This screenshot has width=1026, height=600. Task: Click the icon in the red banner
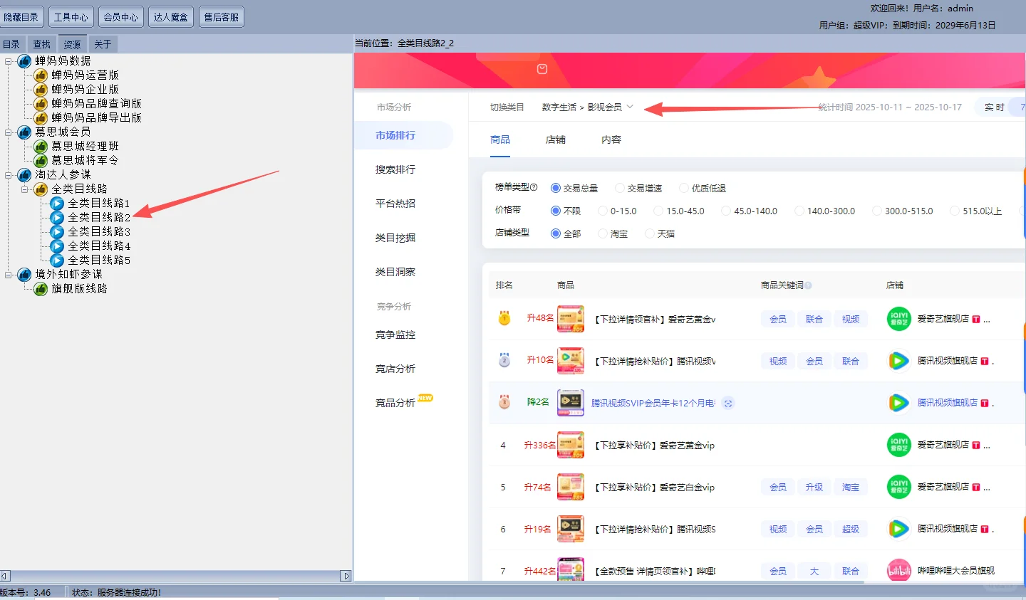(542, 69)
